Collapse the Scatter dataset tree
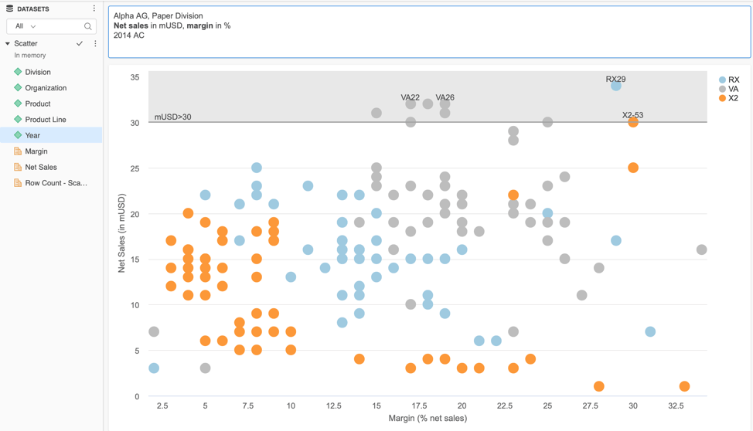Viewport: 753px width, 431px height. point(8,44)
